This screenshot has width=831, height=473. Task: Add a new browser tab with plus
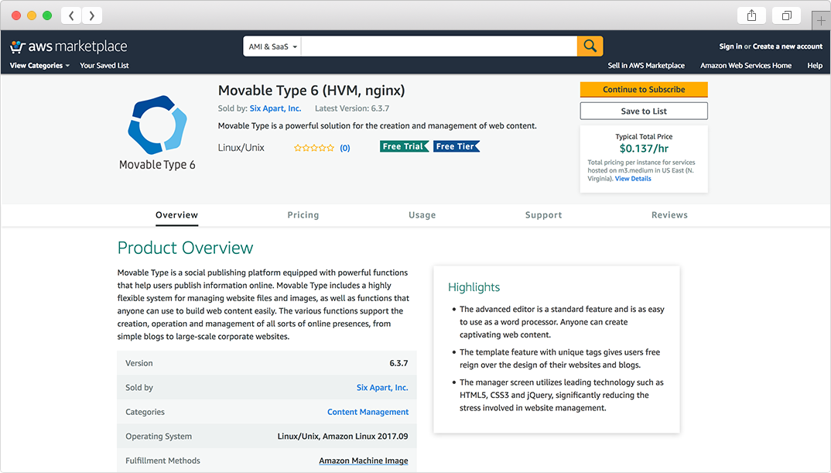(x=821, y=21)
